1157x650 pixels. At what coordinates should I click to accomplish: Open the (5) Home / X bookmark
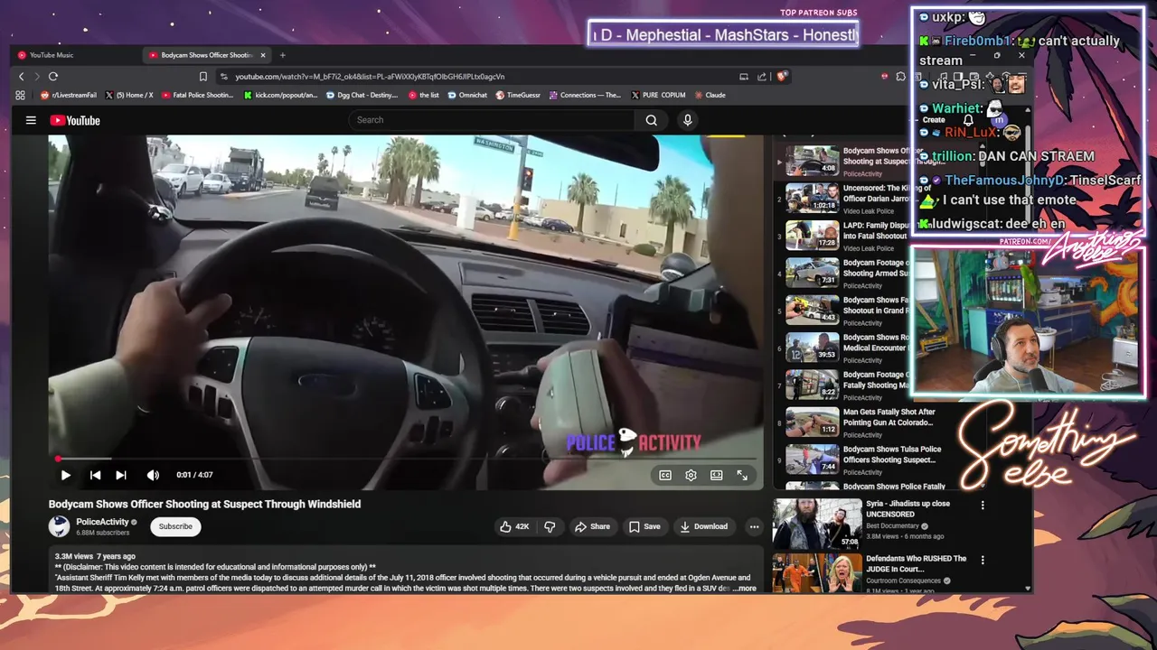coord(129,95)
